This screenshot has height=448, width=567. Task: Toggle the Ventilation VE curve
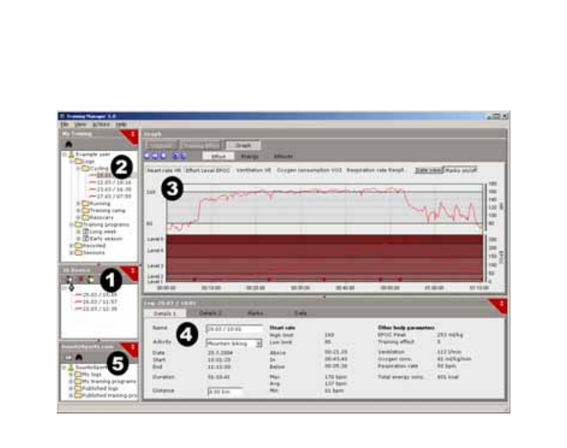(x=254, y=170)
